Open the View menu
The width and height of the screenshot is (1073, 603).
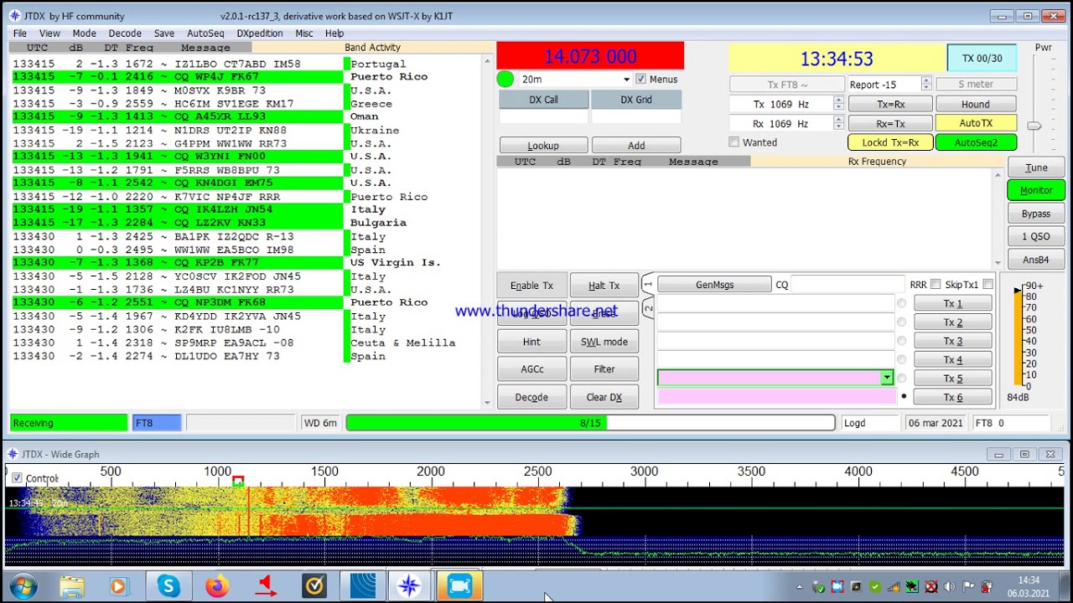coord(49,33)
